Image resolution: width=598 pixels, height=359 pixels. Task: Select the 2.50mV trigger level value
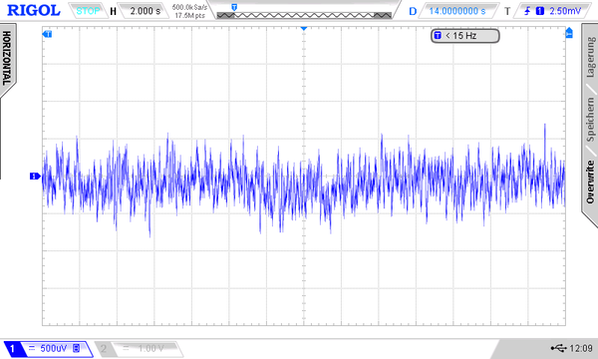565,11
